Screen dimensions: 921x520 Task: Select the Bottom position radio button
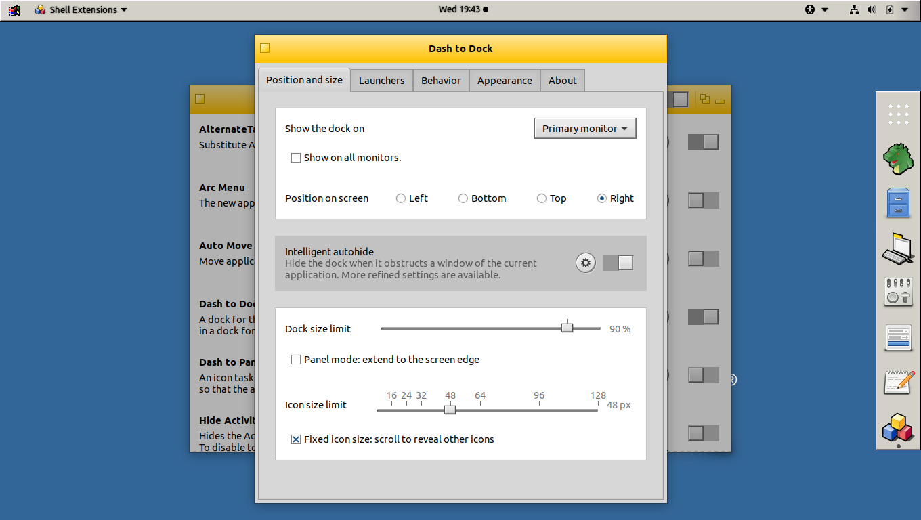[x=463, y=198]
